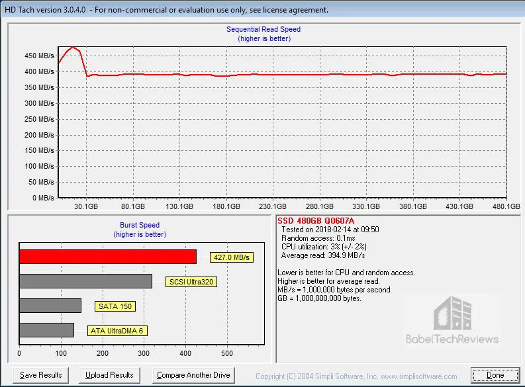Viewport: 525px width, 387px height.
Task: Click the 100 MB/s axis label
Action: pos(39,166)
